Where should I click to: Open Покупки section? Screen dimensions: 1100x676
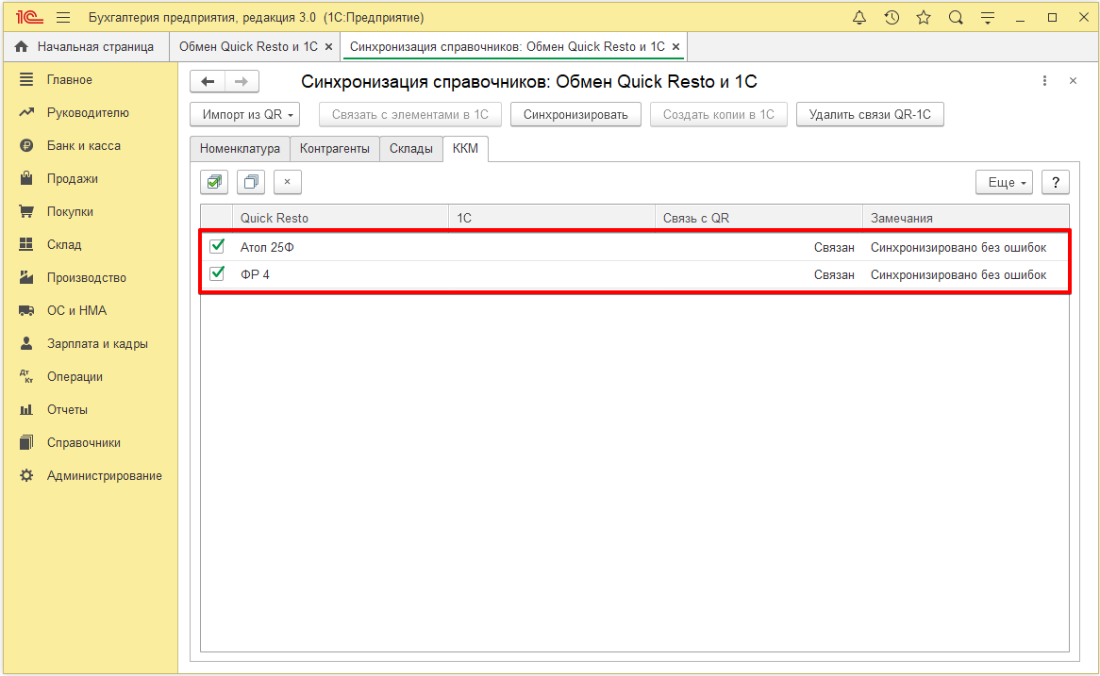[70, 212]
